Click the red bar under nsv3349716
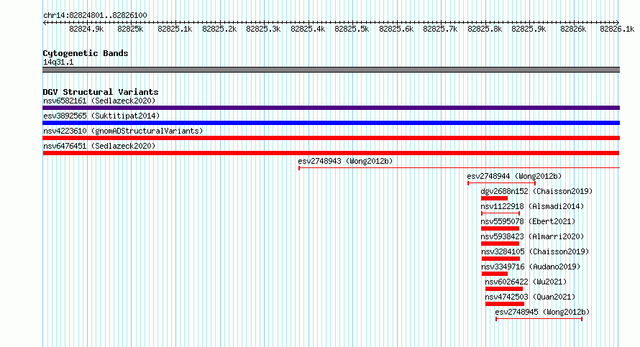This screenshot has height=347, width=640. [495, 274]
